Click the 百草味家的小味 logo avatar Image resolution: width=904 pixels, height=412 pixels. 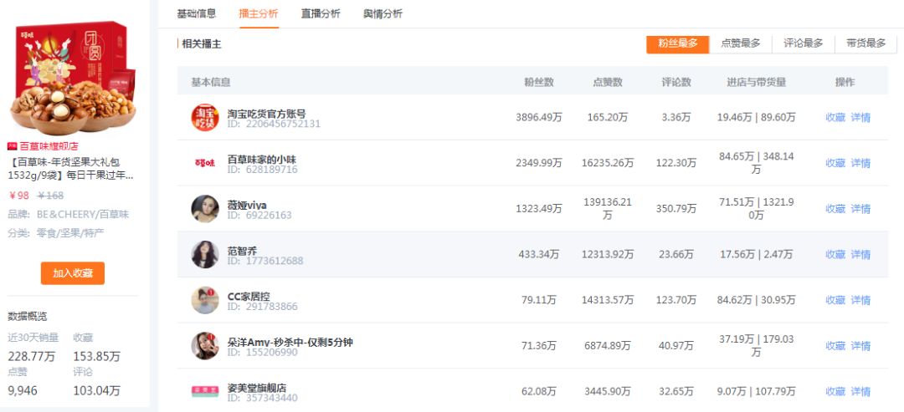(205, 163)
